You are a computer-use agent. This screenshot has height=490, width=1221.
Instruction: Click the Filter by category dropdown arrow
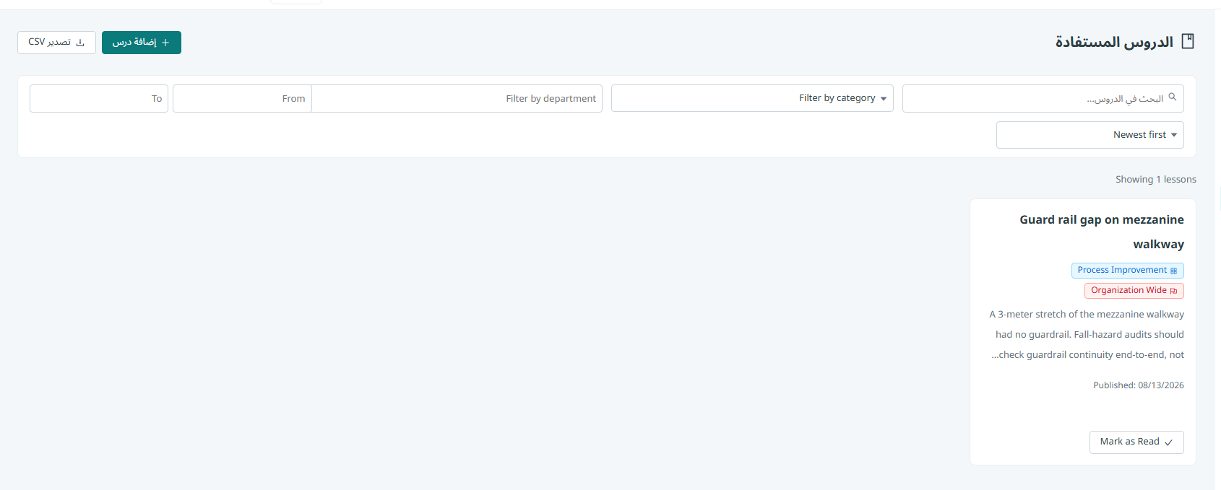[884, 99]
